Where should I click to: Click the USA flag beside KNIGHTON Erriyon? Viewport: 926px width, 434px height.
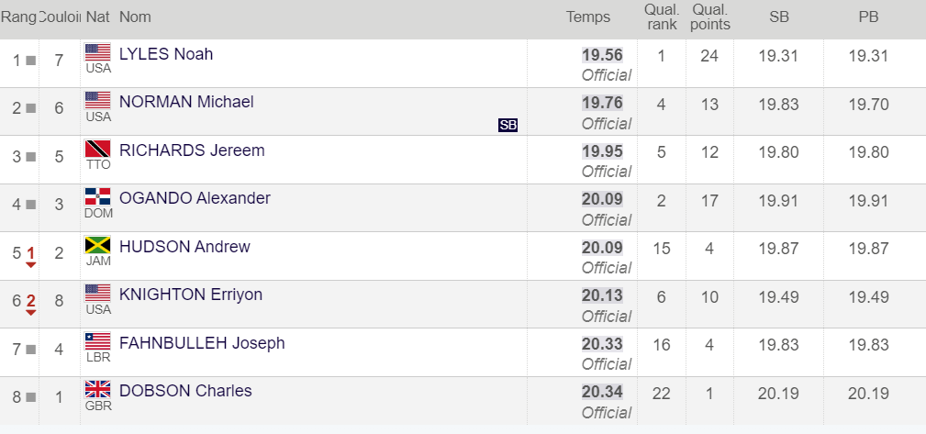(97, 293)
